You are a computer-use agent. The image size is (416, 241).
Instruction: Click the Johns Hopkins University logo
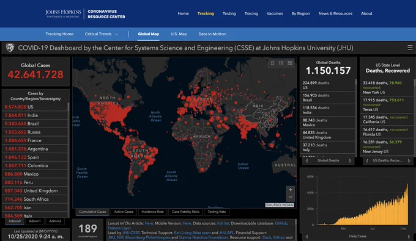(63, 13)
